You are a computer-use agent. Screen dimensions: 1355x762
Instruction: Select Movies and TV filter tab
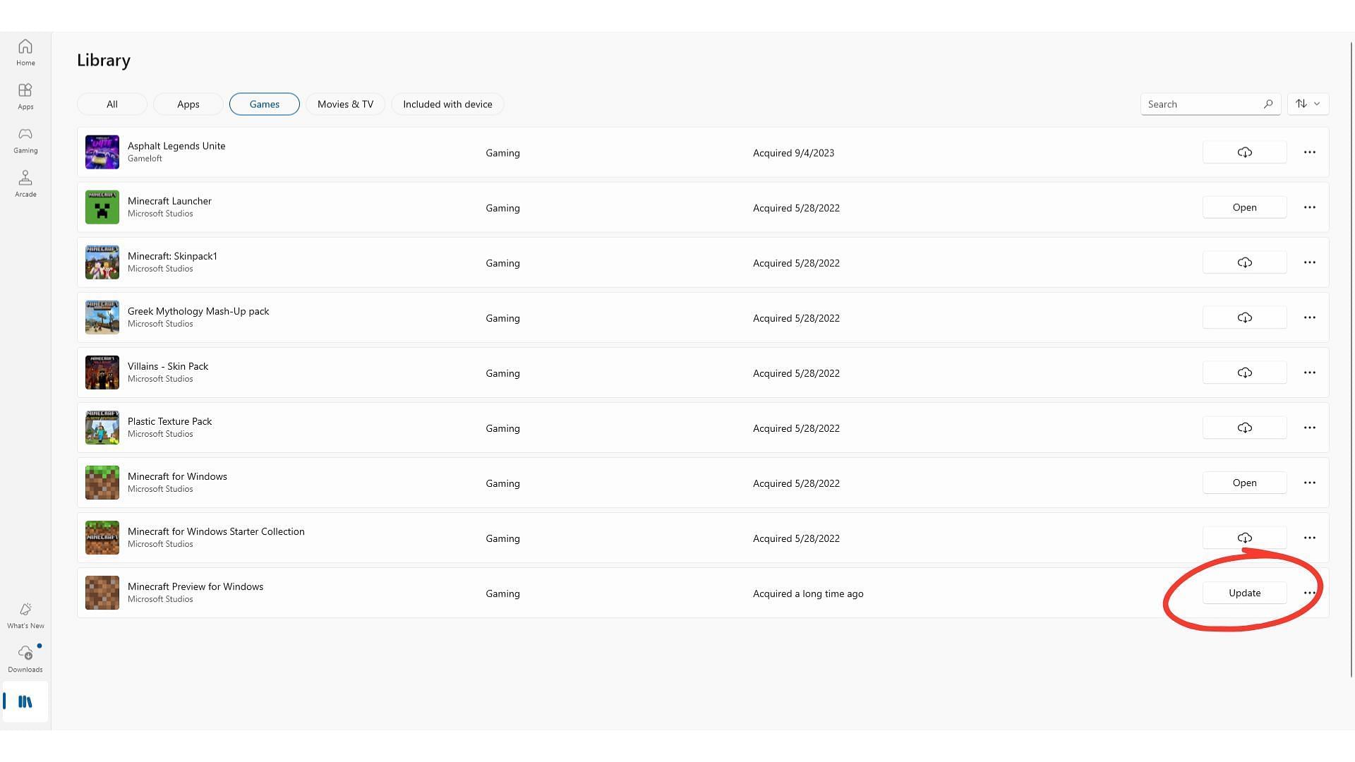click(x=345, y=103)
